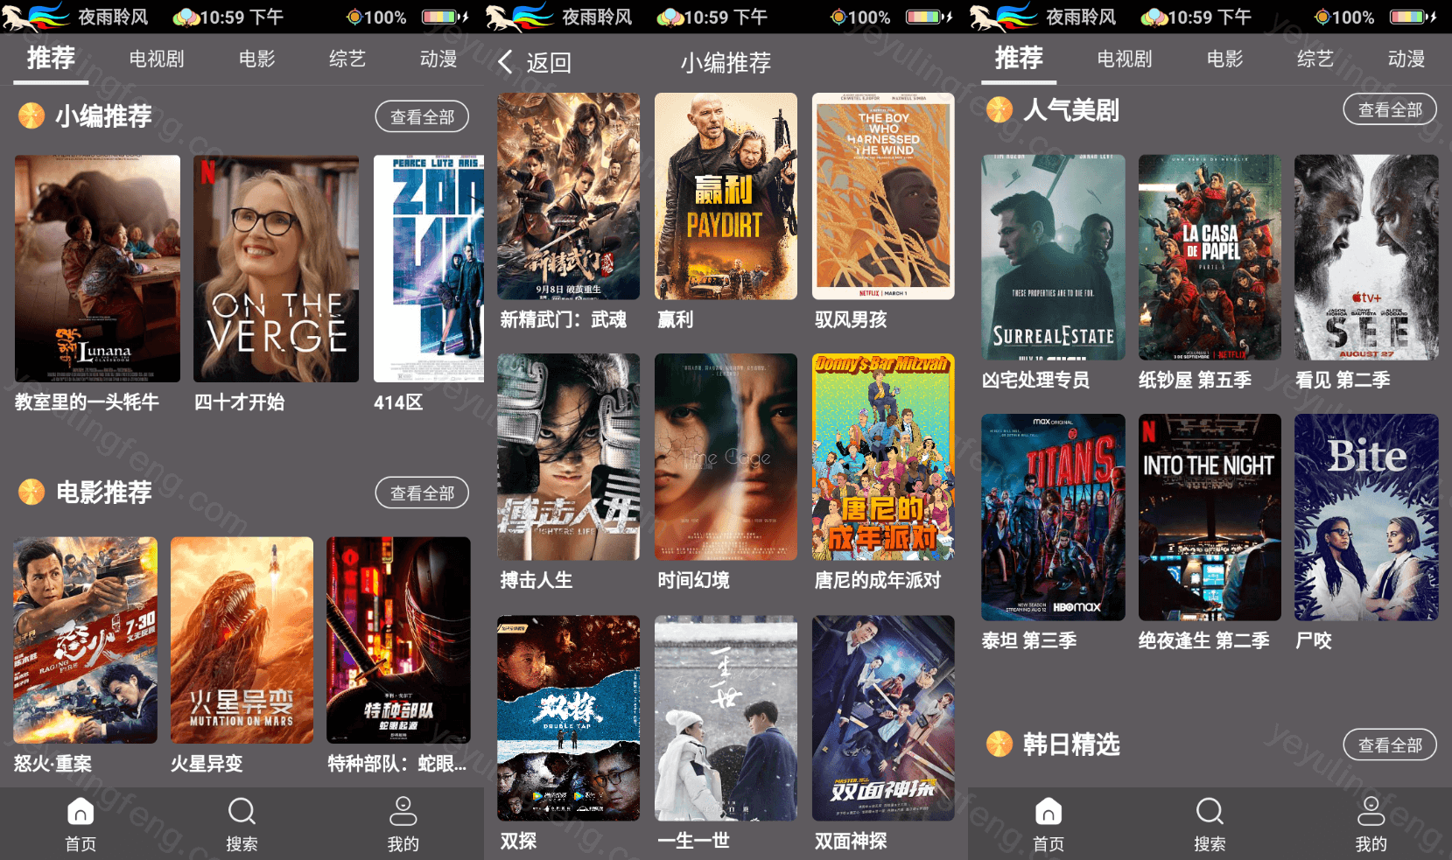
Task: Click the 凶宅处理专员 title text
Action: (x=1035, y=380)
